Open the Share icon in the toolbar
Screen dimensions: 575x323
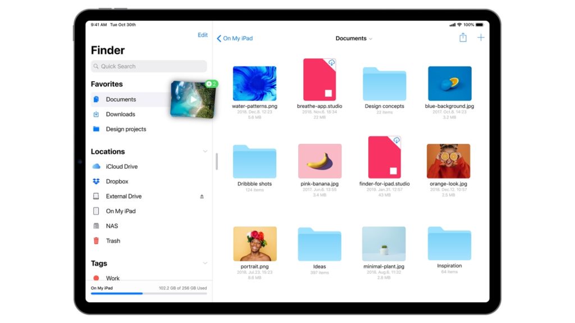463,37
